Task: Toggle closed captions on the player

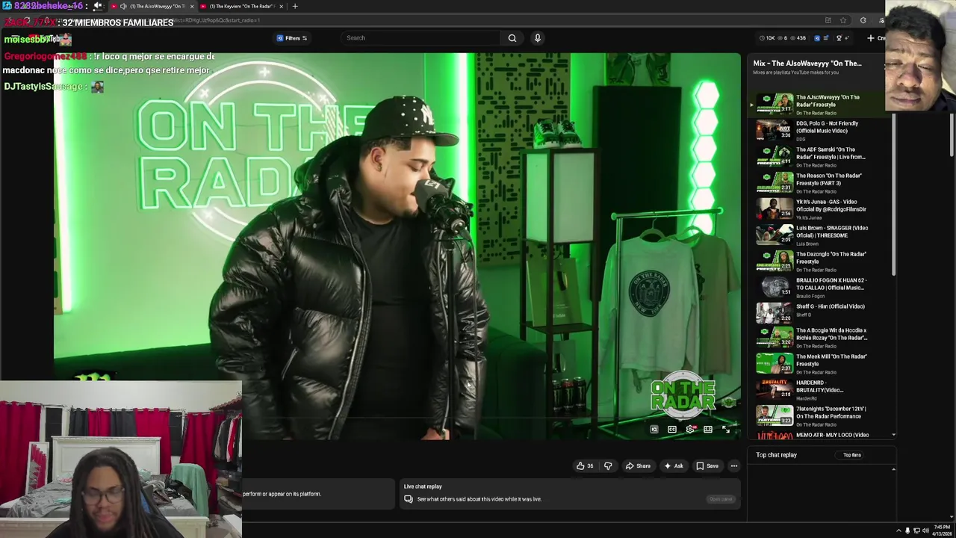Action: click(672, 430)
